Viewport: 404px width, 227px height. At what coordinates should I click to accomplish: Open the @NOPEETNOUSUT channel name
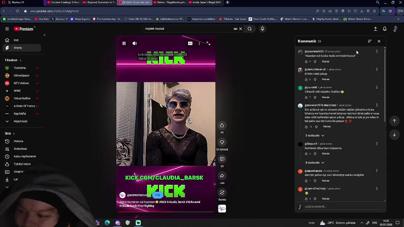(x=139, y=195)
